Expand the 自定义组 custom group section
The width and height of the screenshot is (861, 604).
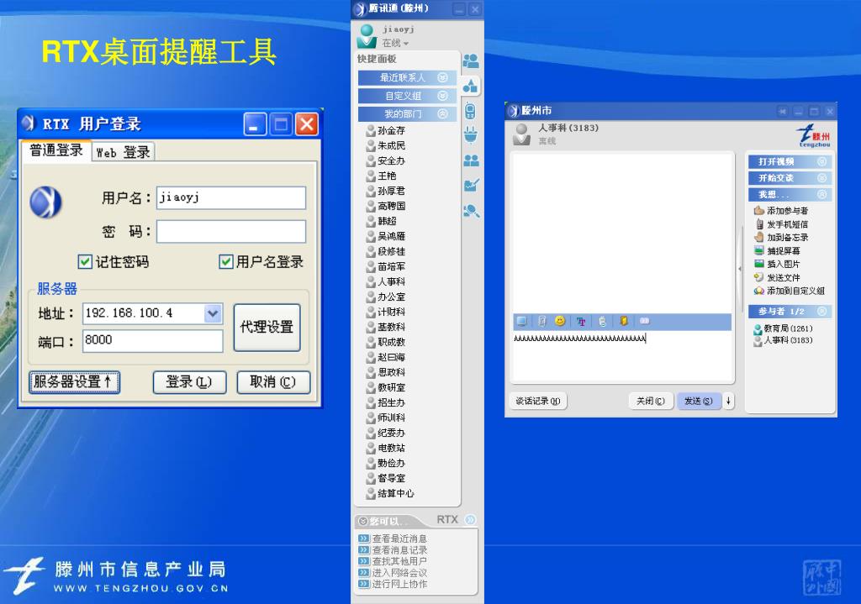coord(407,96)
